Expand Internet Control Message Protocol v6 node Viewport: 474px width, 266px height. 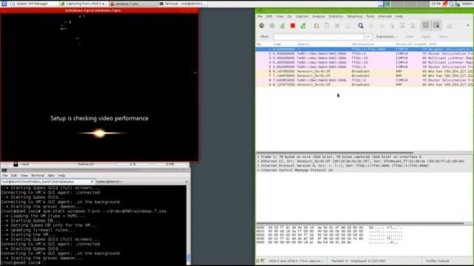(x=258, y=170)
